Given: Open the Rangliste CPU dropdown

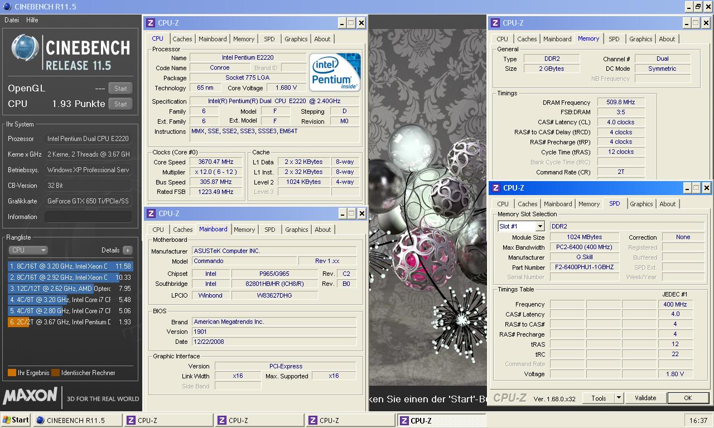Looking at the screenshot, I should click(28, 250).
